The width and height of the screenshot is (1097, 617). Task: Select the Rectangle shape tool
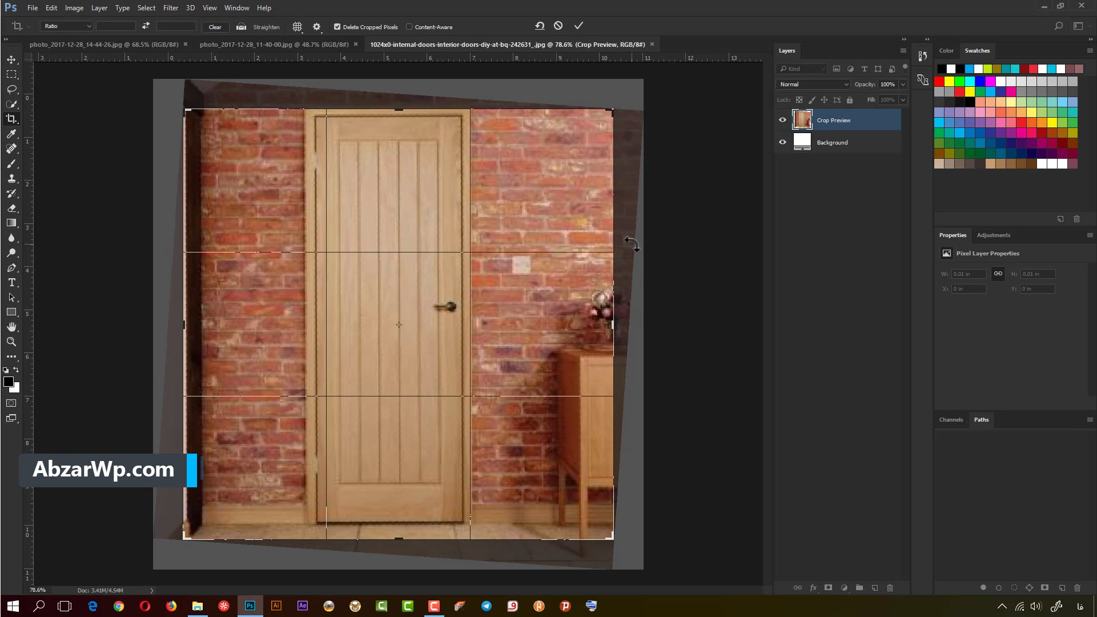coord(11,312)
